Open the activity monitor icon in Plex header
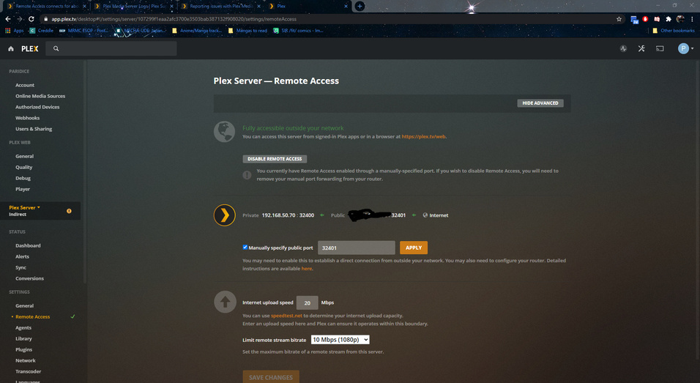The width and height of the screenshot is (700, 383). coord(623,48)
